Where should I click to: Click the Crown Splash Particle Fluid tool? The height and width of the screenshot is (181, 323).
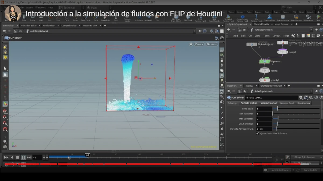click(x=242, y=18)
